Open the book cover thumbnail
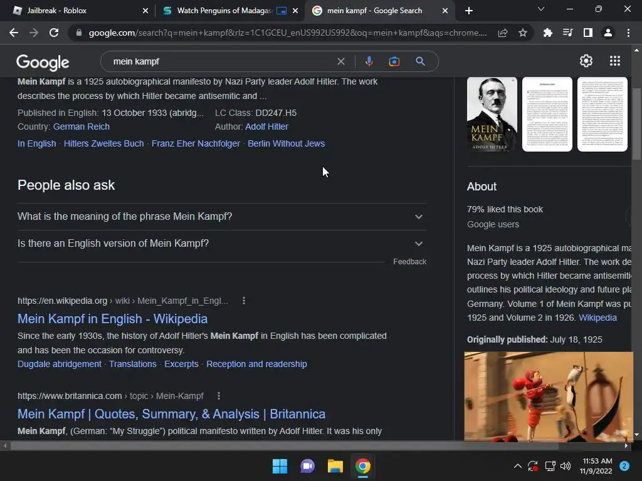The height and width of the screenshot is (481, 642). [x=492, y=114]
